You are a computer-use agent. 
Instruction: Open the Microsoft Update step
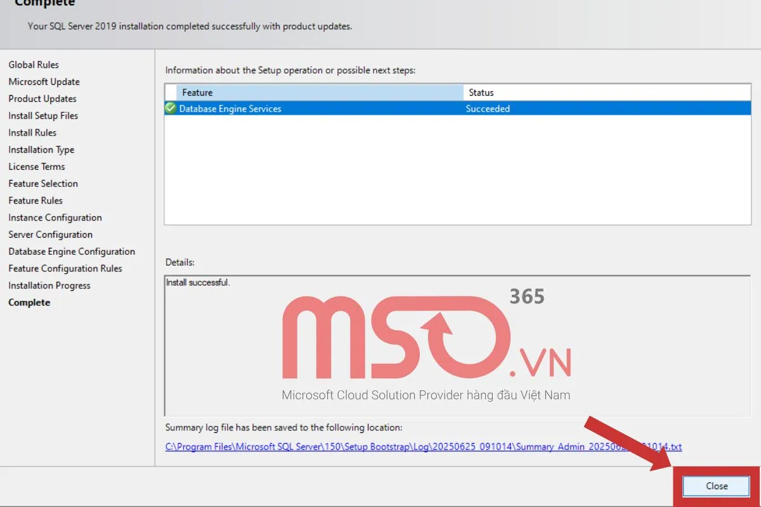[44, 81]
